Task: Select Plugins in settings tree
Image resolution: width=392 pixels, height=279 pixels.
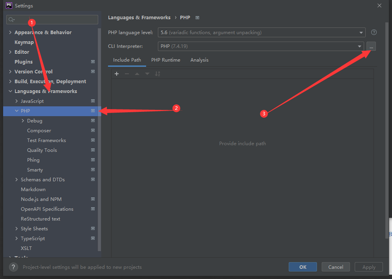Action: [24, 62]
